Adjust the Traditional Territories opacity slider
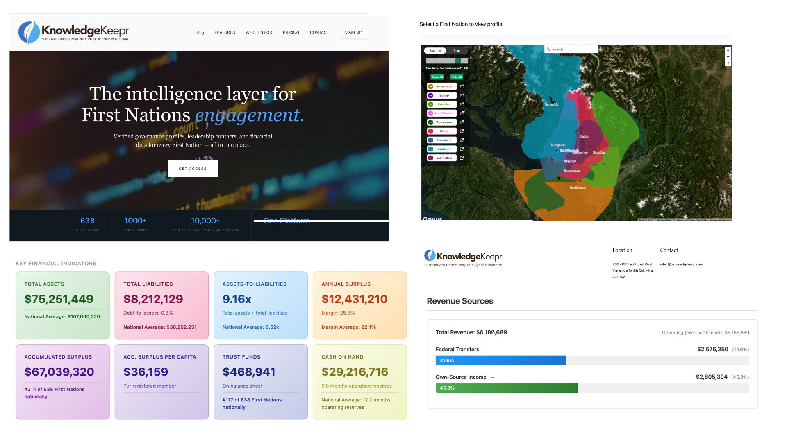The height and width of the screenshot is (442, 787). pos(447,61)
